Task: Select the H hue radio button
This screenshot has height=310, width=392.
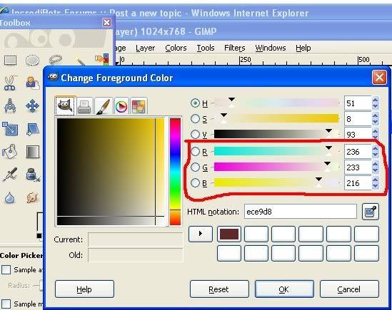Action: tap(195, 103)
